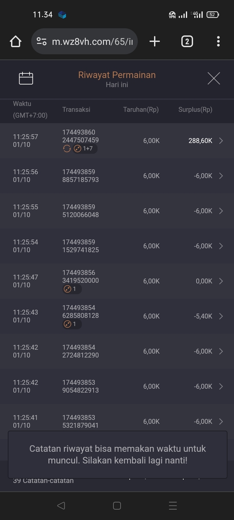Open the tab switcher showing 2 tabs
234x520 pixels.
pyautogui.click(x=187, y=41)
